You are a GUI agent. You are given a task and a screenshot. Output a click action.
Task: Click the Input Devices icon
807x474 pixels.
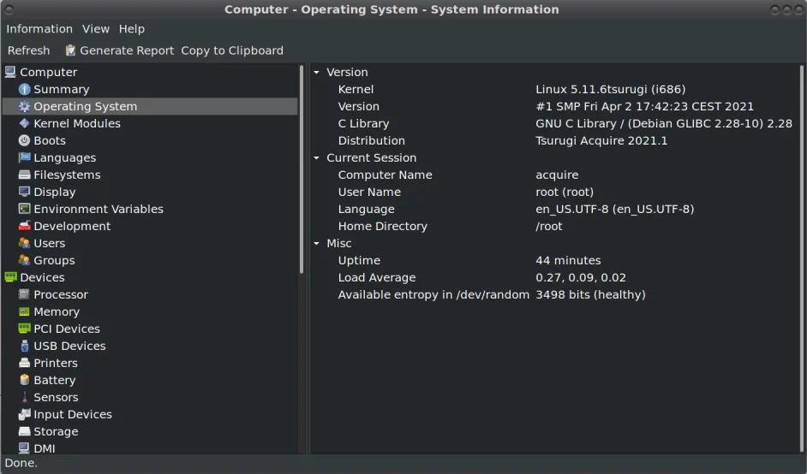[x=24, y=414]
